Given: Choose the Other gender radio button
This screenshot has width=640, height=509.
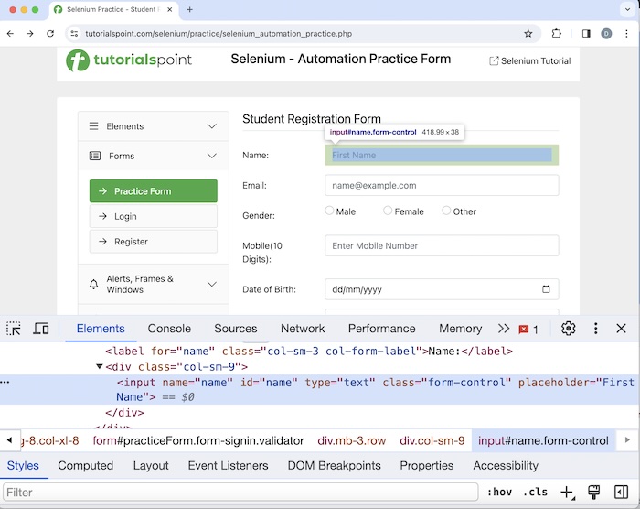Looking at the screenshot, I should point(446,211).
